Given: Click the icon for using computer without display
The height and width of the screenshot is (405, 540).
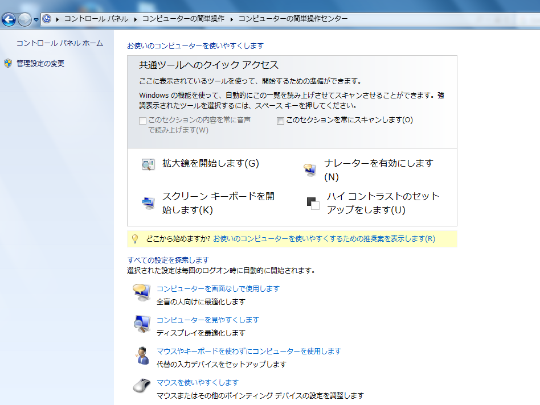Looking at the screenshot, I should click(141, 292).
